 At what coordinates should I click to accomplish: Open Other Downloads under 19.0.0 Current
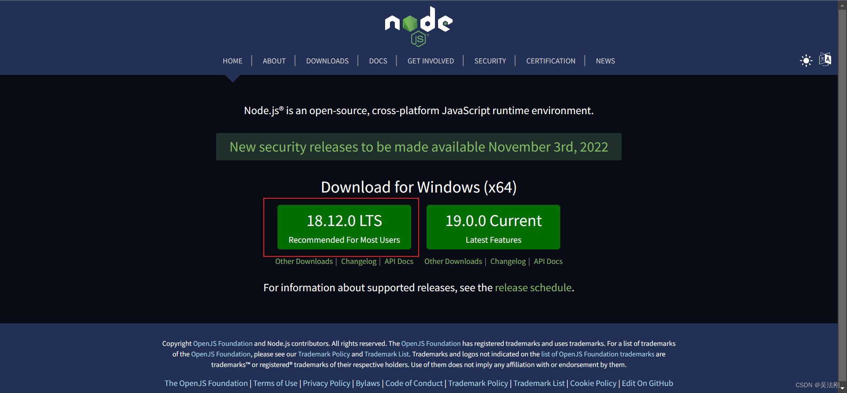click(x=453, y=261)
